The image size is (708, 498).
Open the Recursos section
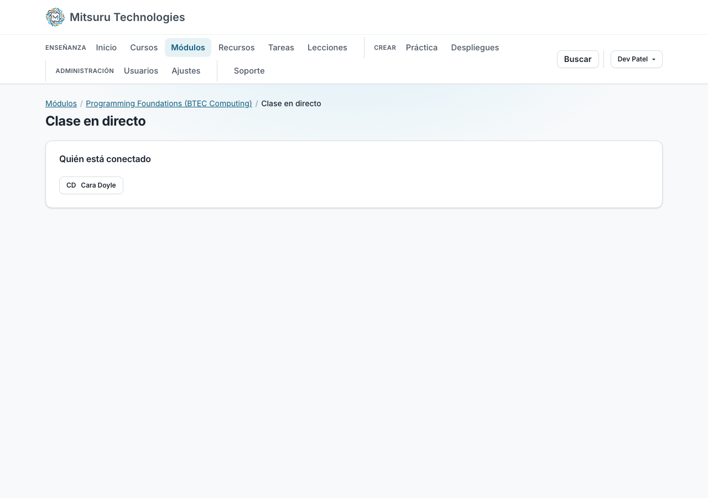tap(237, 48)
